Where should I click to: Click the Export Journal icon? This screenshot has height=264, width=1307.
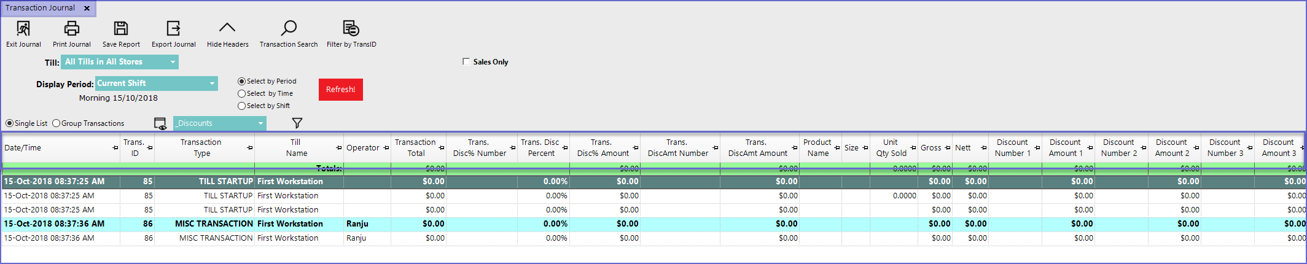point(174,28)
